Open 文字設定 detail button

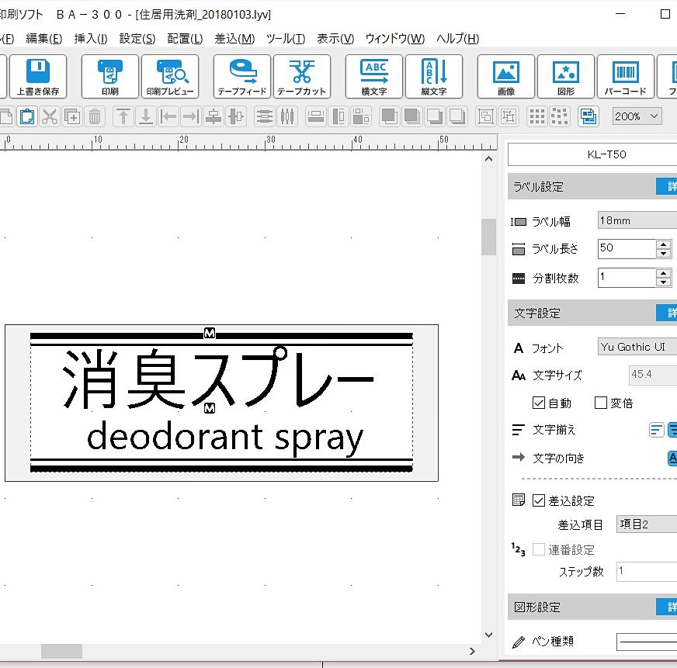[x=667, y=313]
